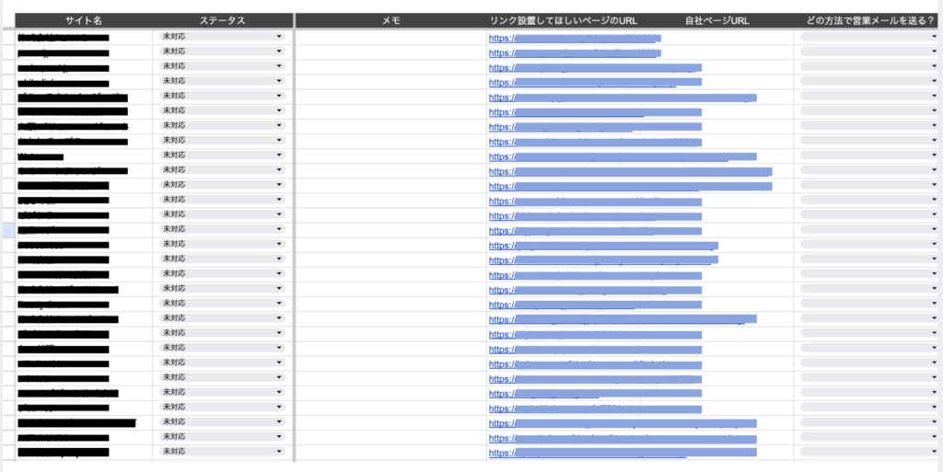Select the redacted site name in last row

click(x=63, y=453)
